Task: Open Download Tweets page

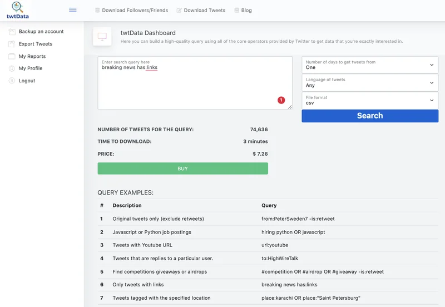Action: [205, 10]
